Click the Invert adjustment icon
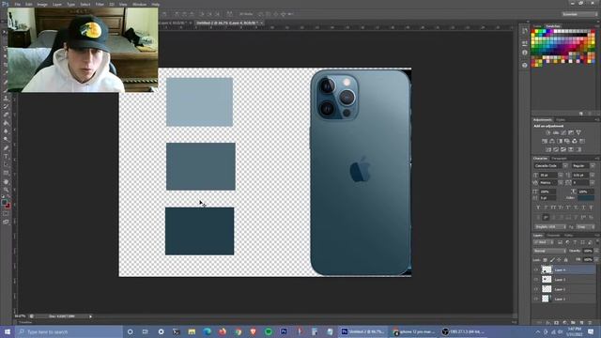This screenshot has width=601, height=338. coord(548,149)
